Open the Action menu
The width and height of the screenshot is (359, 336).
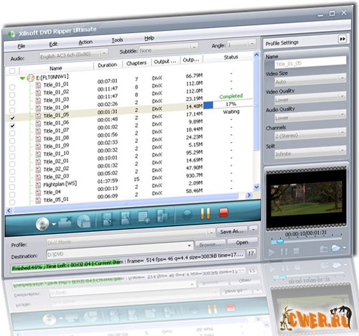(x=85, y=42)
